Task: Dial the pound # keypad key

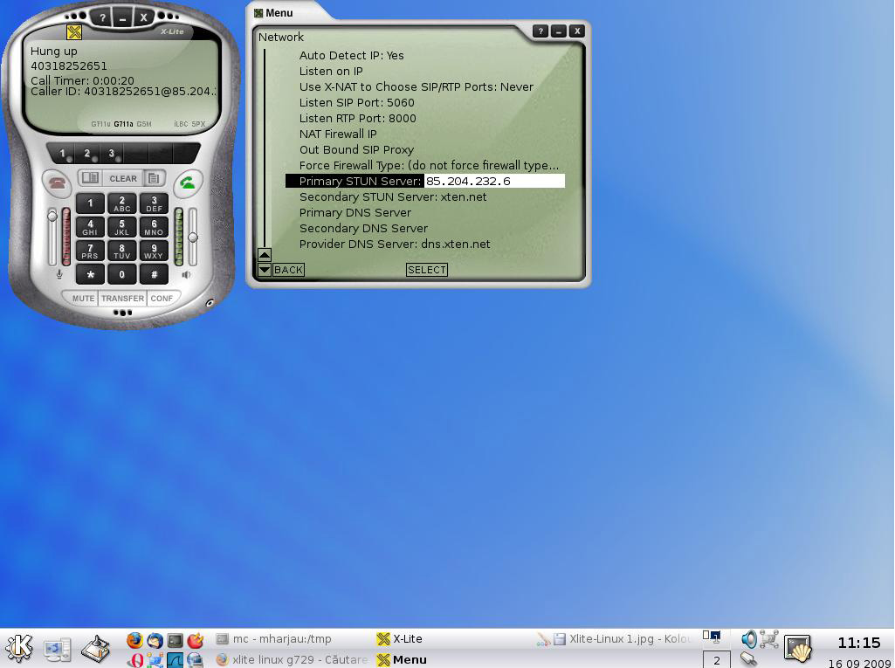Action: 154,274
